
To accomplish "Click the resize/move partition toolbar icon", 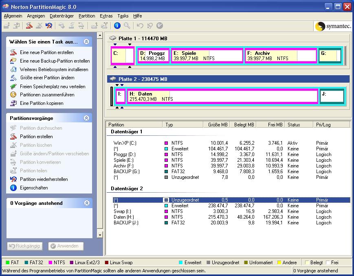I will 7,26.
